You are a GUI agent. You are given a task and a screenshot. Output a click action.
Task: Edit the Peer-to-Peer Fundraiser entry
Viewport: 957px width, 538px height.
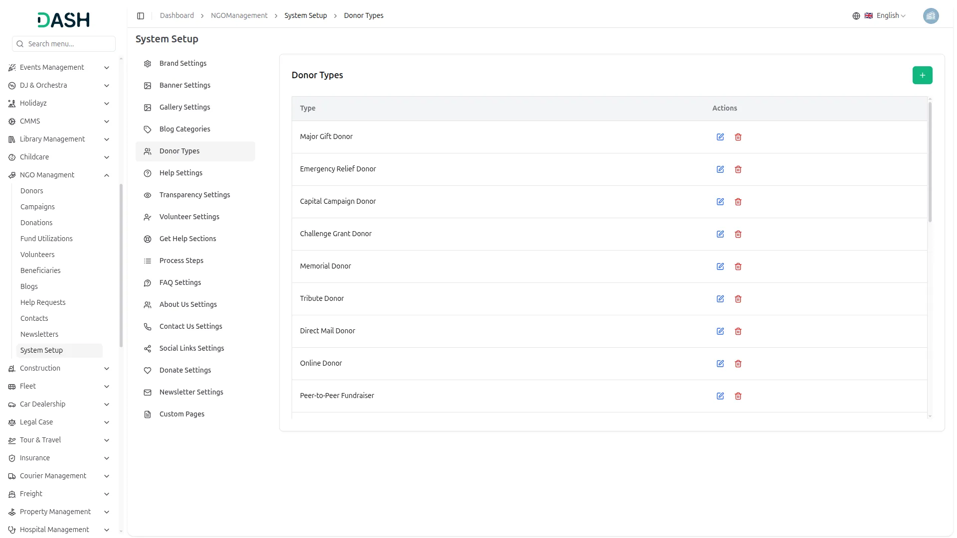(x=720, y=396)
